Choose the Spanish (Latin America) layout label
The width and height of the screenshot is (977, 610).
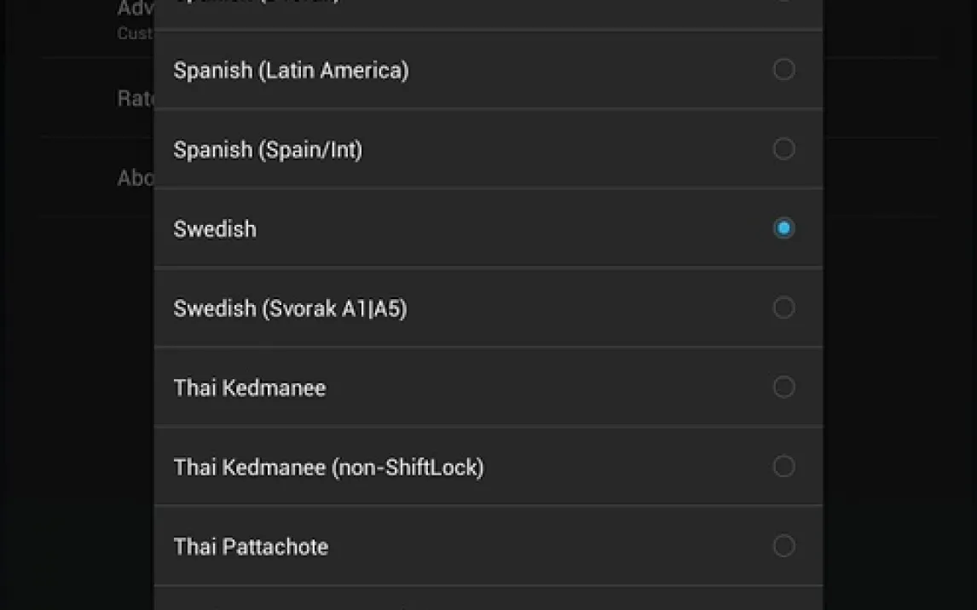291,71
